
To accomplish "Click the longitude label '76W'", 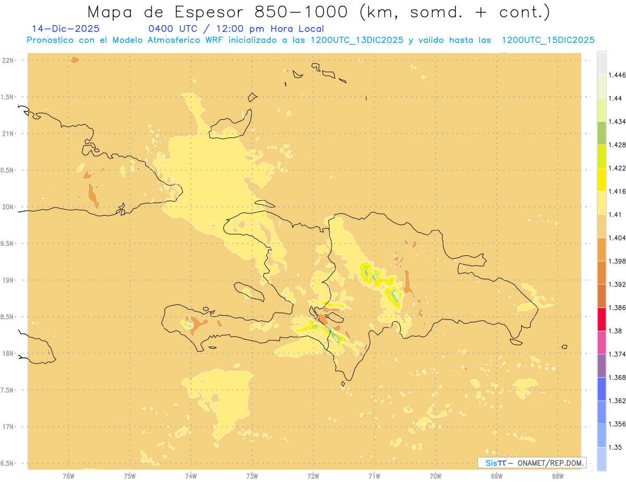I will pos(68,476).
